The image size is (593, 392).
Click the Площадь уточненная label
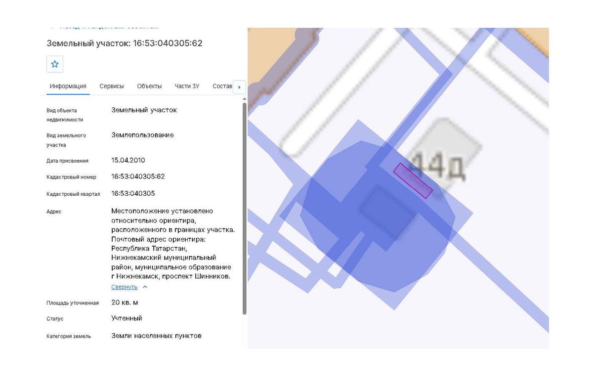73,303
